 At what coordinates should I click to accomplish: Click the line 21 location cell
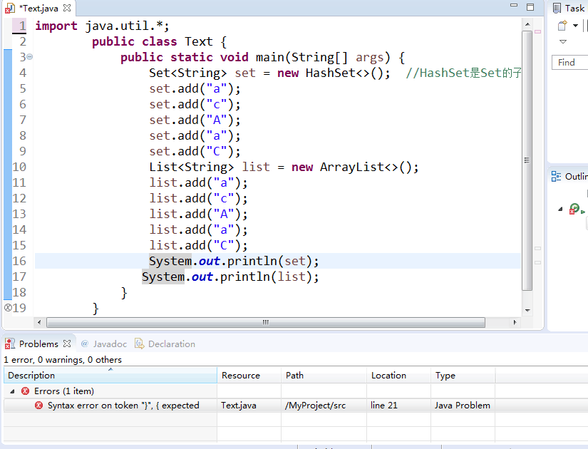click(383, 406)
